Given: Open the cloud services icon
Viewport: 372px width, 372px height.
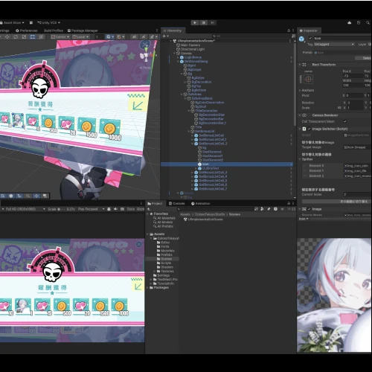Looking at the screenshot, I should point(350,22).
